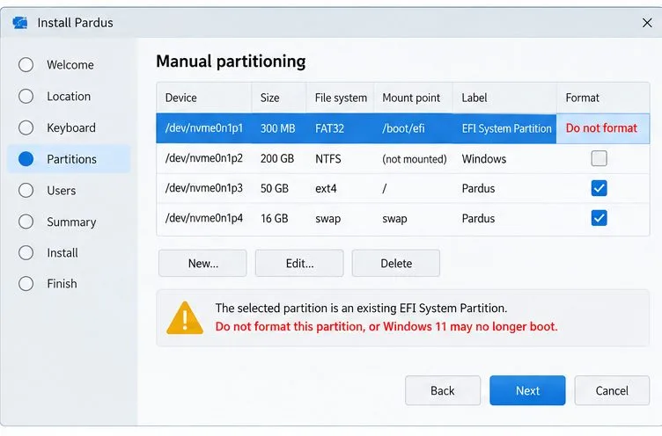This screenshot has height=436, width=662.
Task: Select the /dev/nvme0n1p3 device cell
Action: (204, 188)
